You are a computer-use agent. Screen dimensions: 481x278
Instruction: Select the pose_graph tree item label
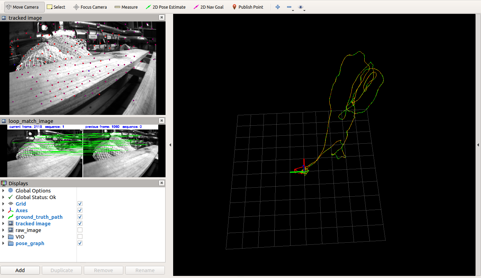coord(30,243)
